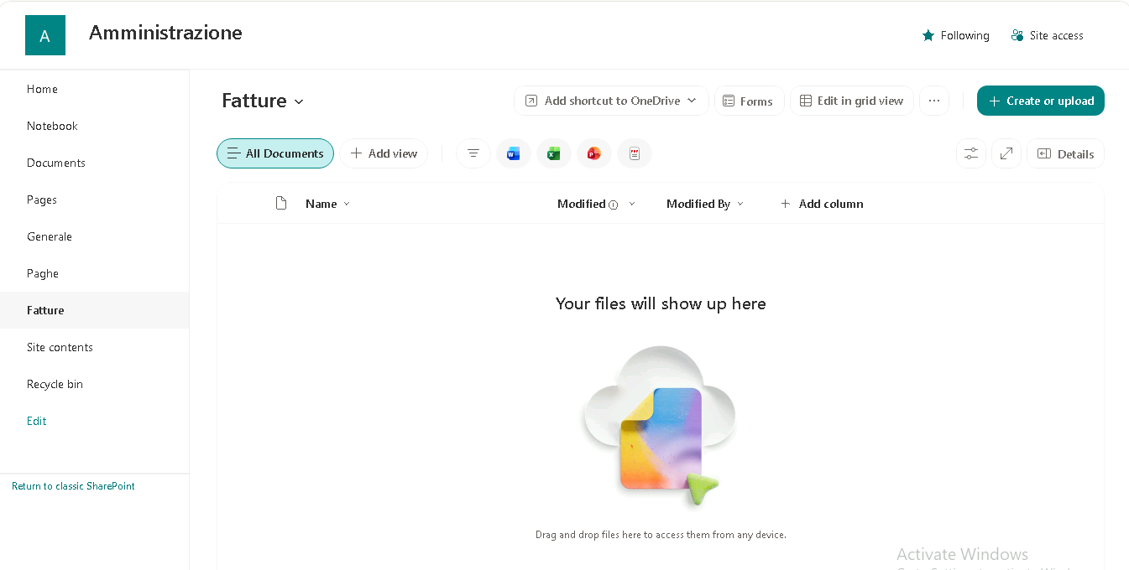Click Add shortcut to OneDrive button
This screenshot has width=1129, height=570.
(611, 101)
